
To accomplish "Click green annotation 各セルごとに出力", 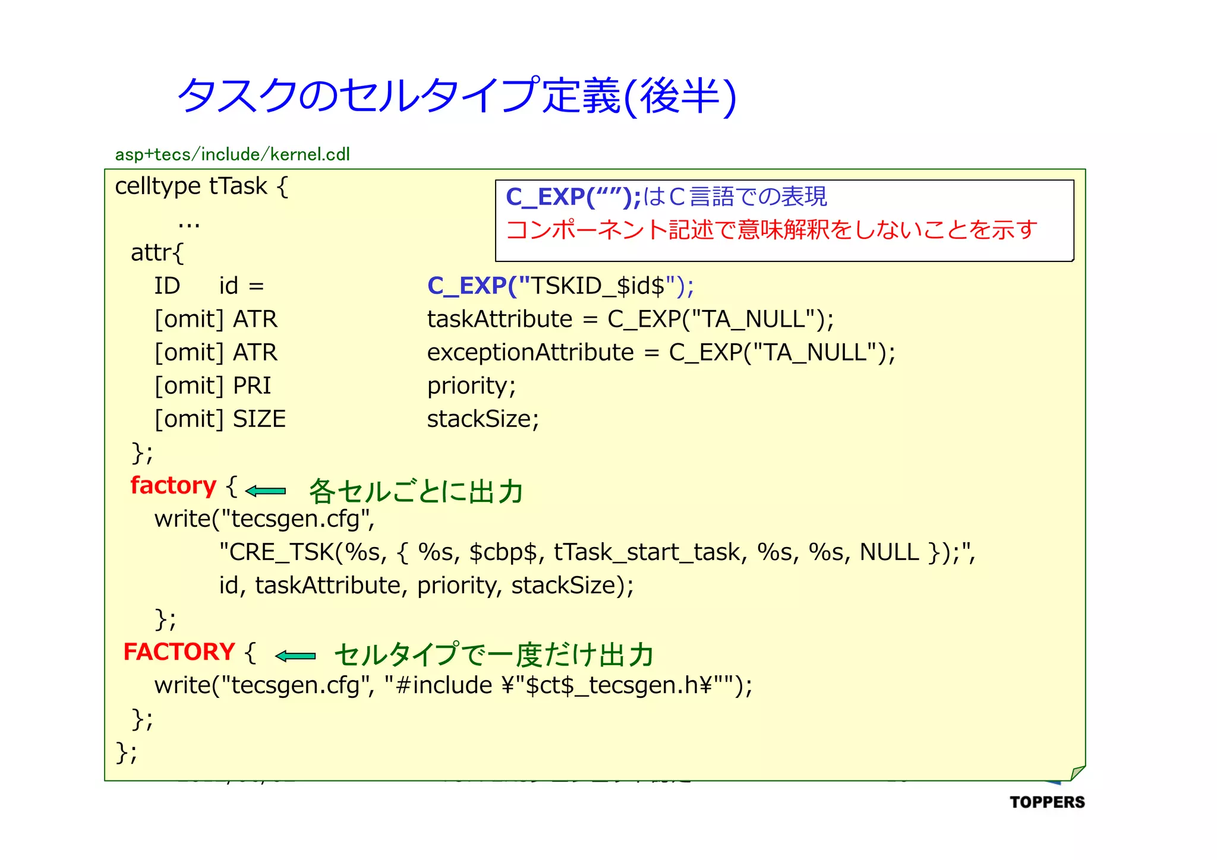I will pyautogui.click(x=416, y=491).
